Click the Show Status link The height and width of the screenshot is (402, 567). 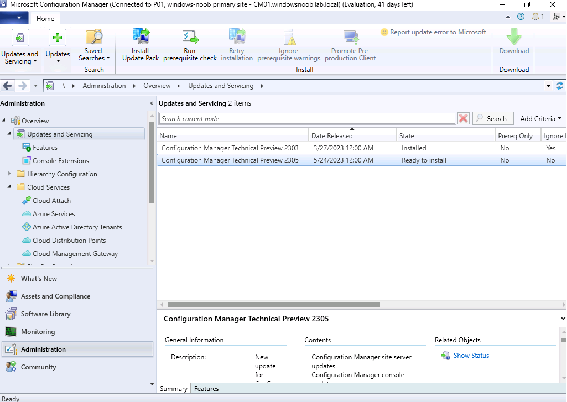click(471, 356)
